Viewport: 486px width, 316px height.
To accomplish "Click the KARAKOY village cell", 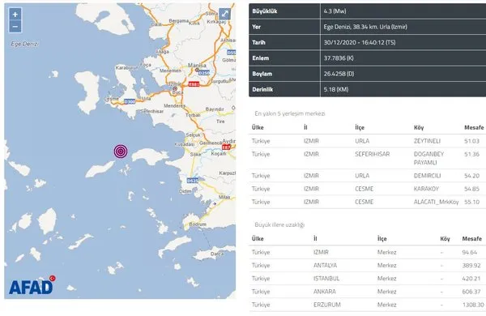I will (x=426, y=189).
